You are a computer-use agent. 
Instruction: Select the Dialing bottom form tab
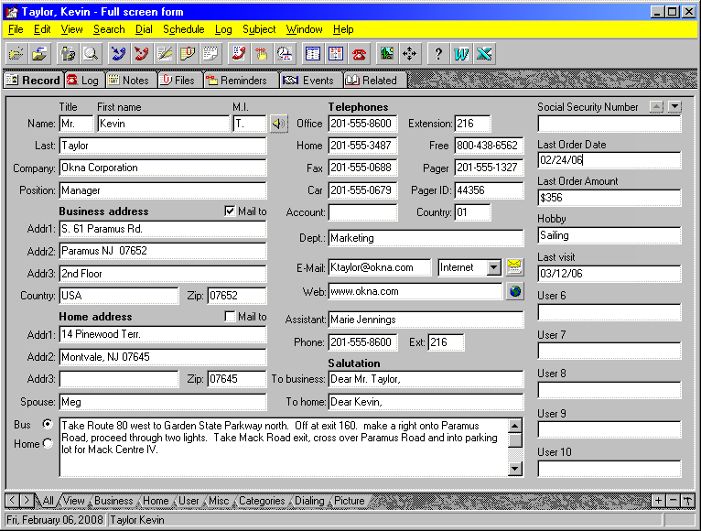pos(309,501)
